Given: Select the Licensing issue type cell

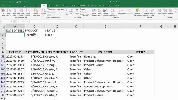Looking at the screenshot, I should click(105, 56).
